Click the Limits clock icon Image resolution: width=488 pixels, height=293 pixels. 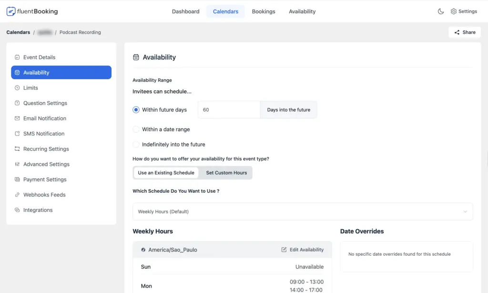pyautogui.click(x=17, y=88)
